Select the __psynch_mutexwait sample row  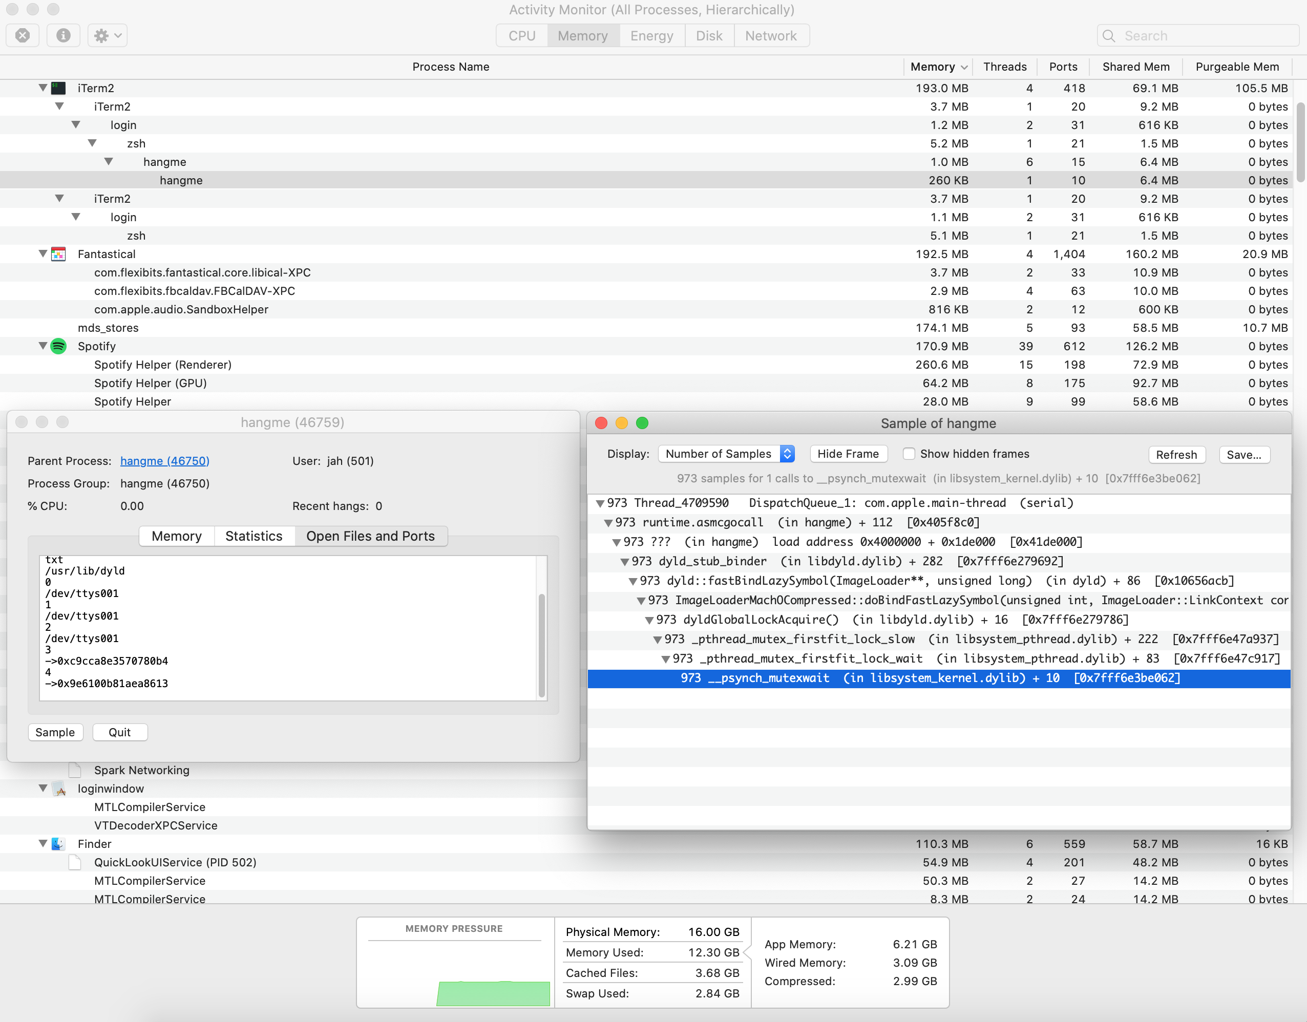(x=938, y=678)
